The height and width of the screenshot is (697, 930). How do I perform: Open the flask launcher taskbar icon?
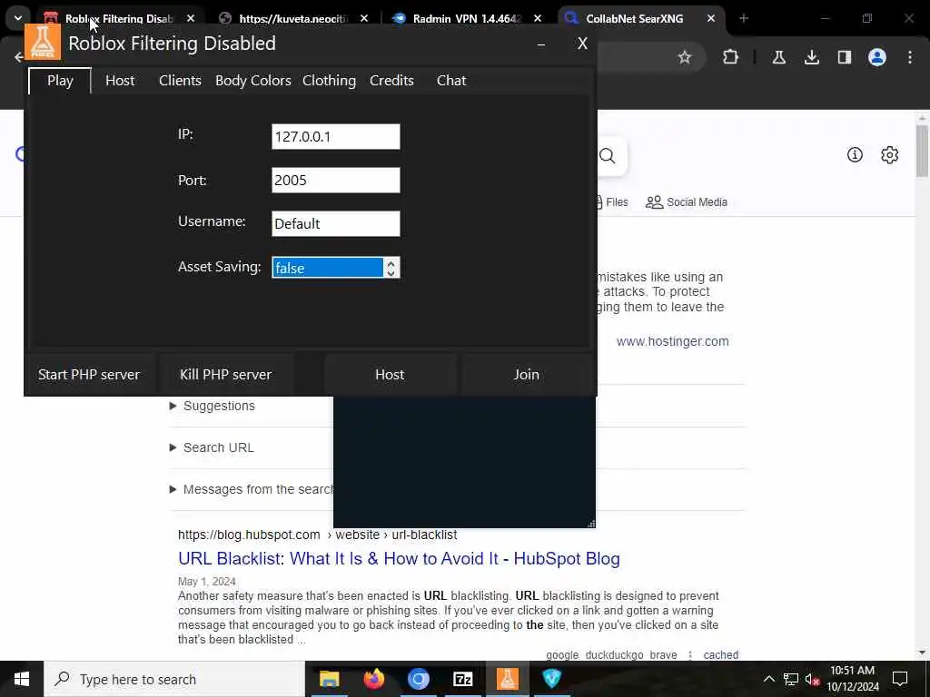[507, 679]
